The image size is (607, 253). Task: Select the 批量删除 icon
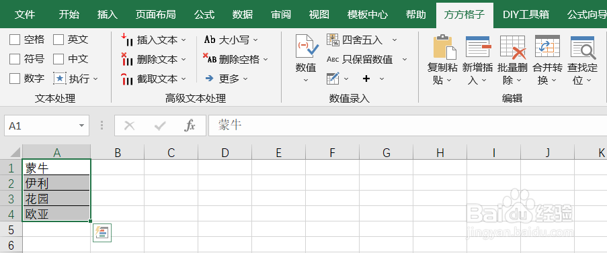512,47
